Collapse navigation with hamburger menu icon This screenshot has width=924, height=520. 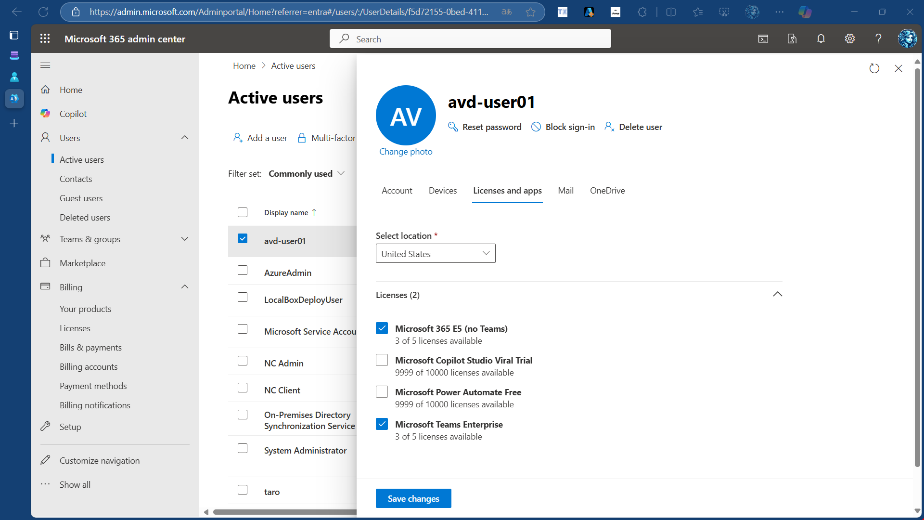click(x=45, y=65)
